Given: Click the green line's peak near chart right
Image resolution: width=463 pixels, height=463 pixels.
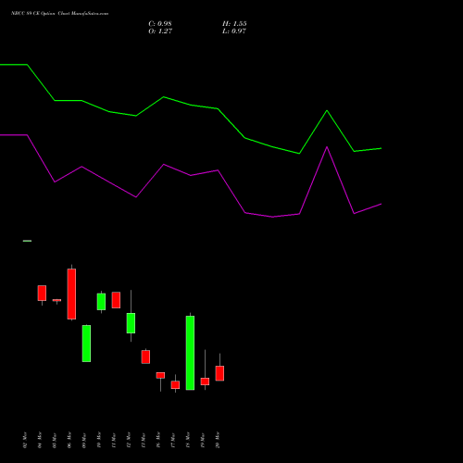Looking at the screenshot, I should pos(327,110).
